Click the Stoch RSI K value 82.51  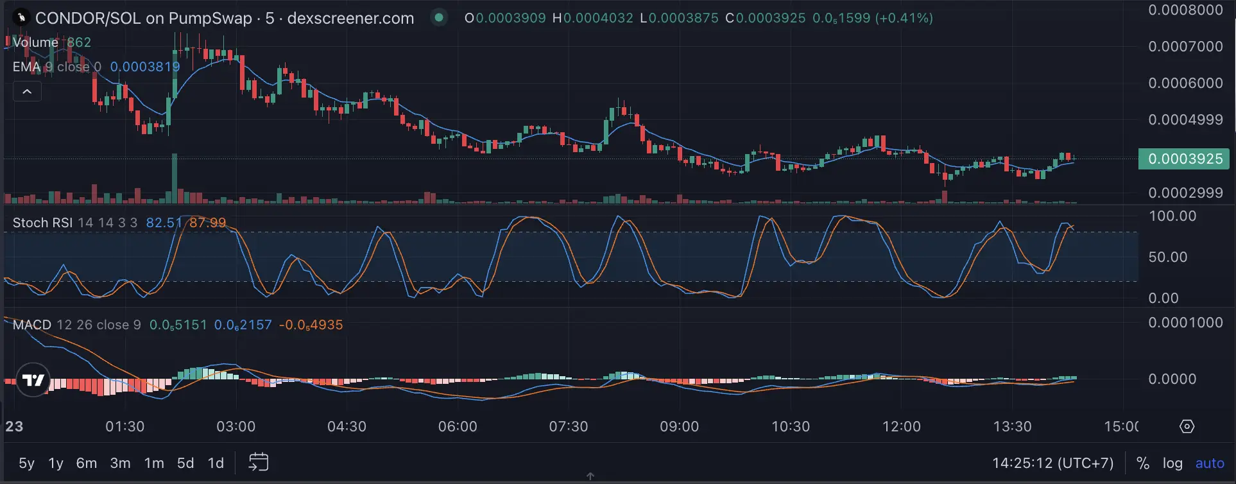(x=164, y=223)
